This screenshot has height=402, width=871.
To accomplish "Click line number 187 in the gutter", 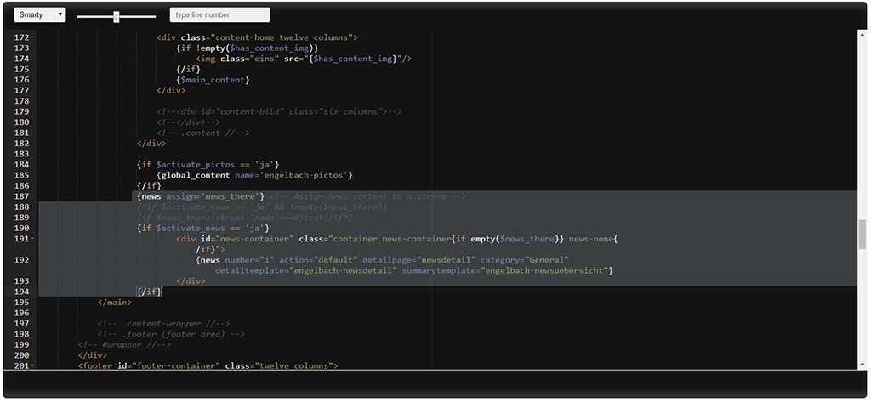I will click(x=22, y=196).
